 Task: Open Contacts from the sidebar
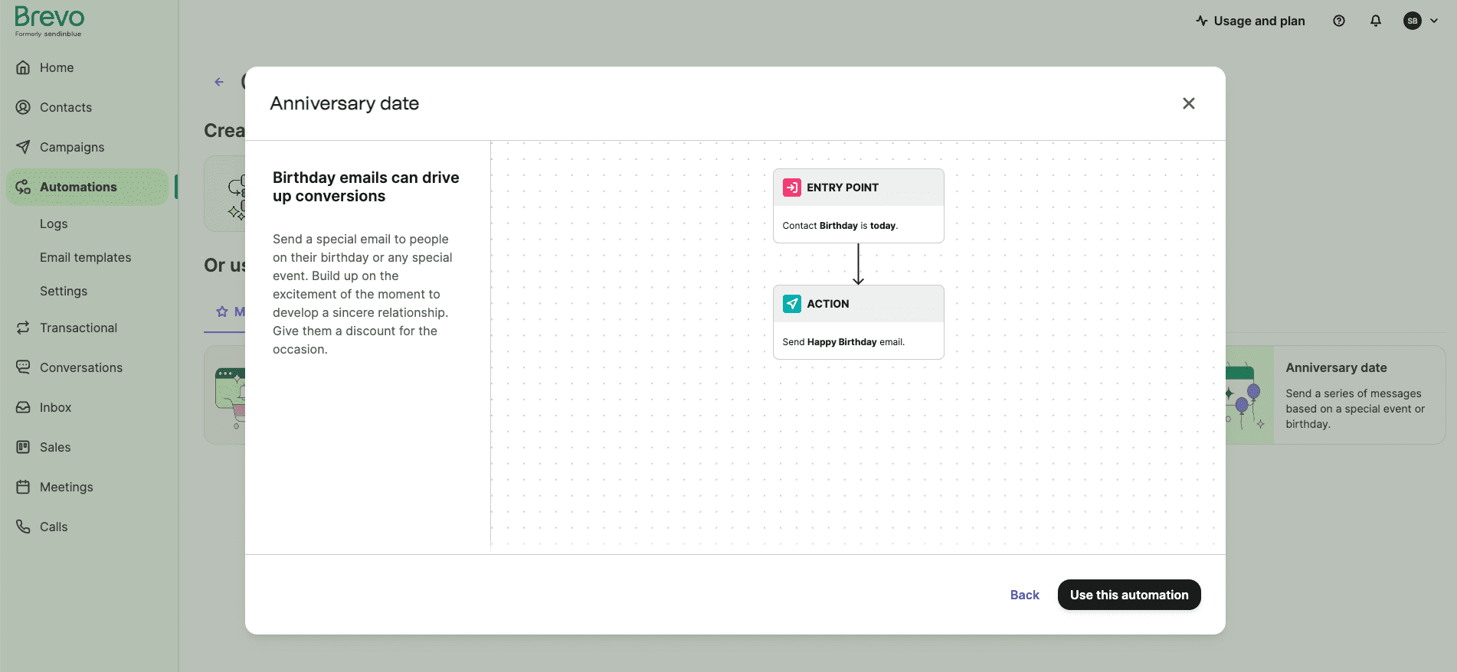coord(65,107)
